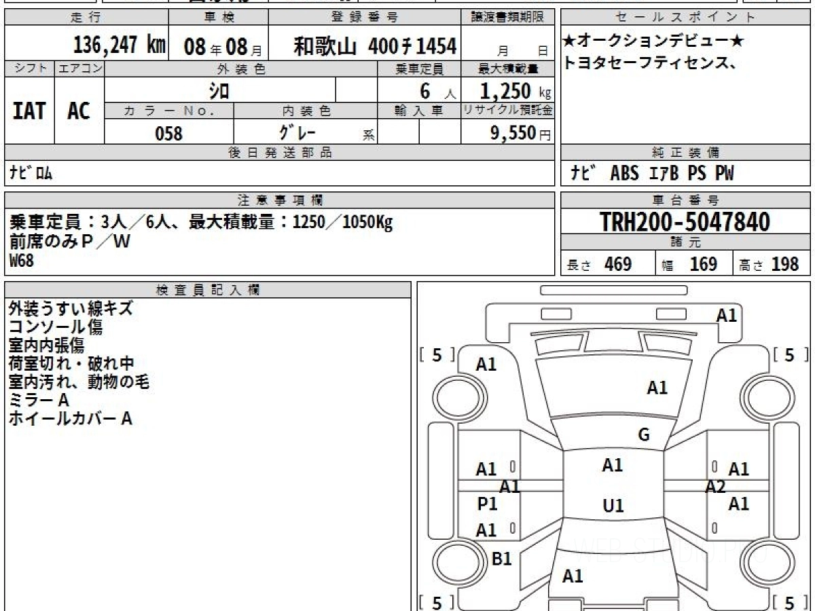This screenshot has height=611, width=815.
Task: Select the height value 198
Action: [x=784, y=264]
